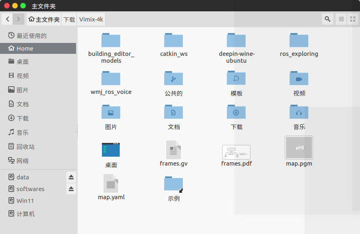The width and height of the screenshot is (360, 234).
Task: Open 最近使用的 in the sidebar
Action: 38,36
